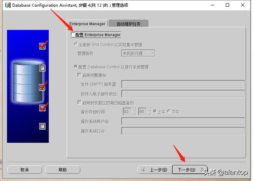
Task: Click the 取消 button
Action: [x=25, y=170]
